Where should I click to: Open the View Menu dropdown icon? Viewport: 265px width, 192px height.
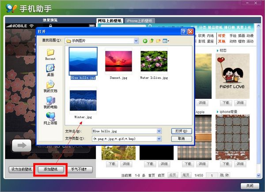click(166, 41)
